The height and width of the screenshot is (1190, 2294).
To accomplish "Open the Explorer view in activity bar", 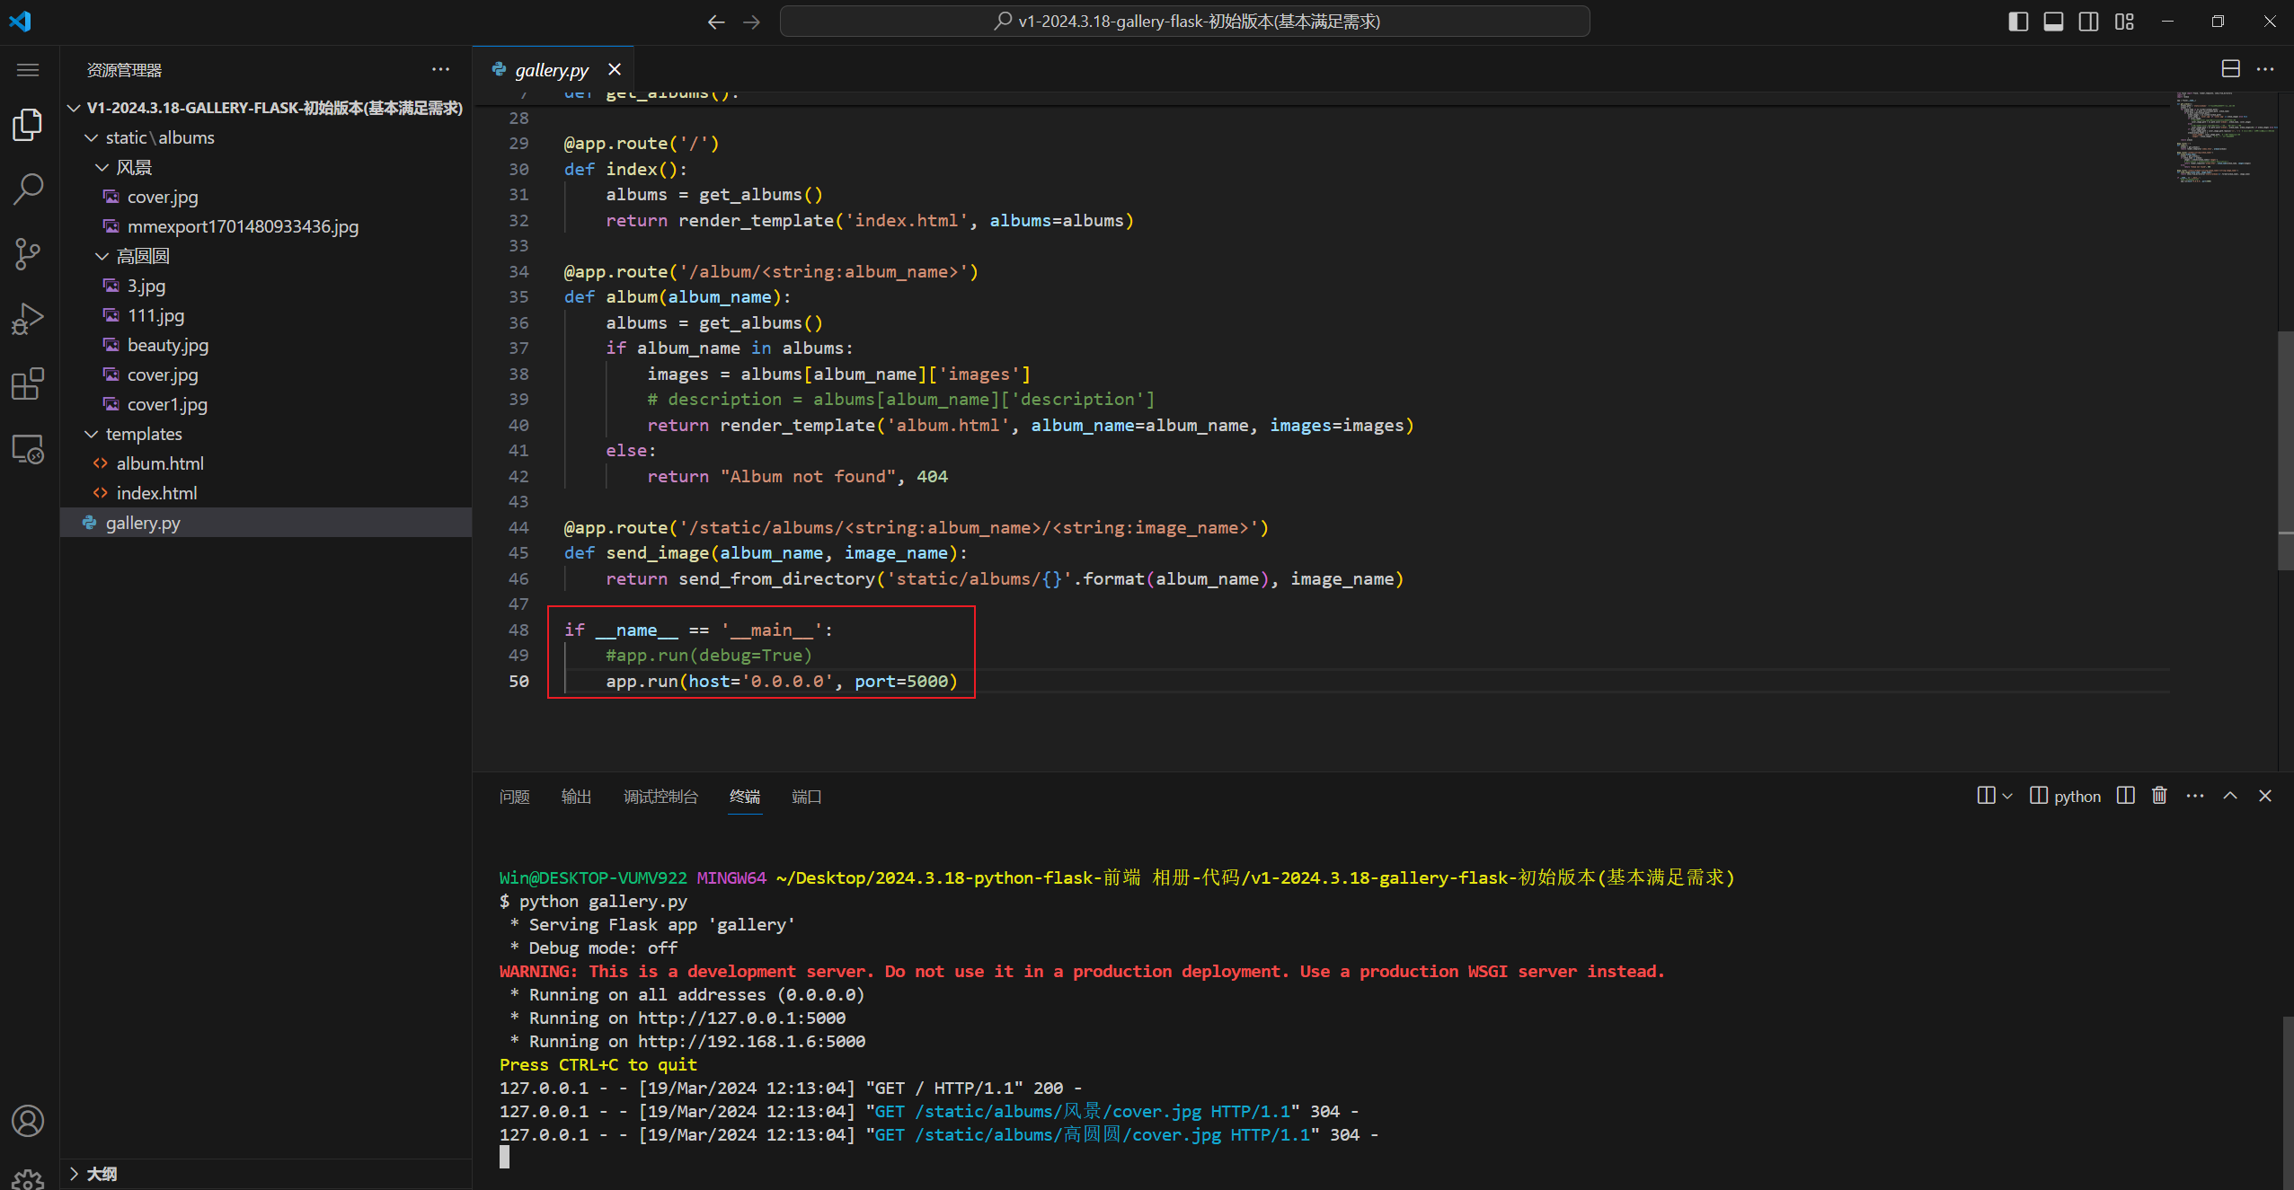I will point(28,124).
